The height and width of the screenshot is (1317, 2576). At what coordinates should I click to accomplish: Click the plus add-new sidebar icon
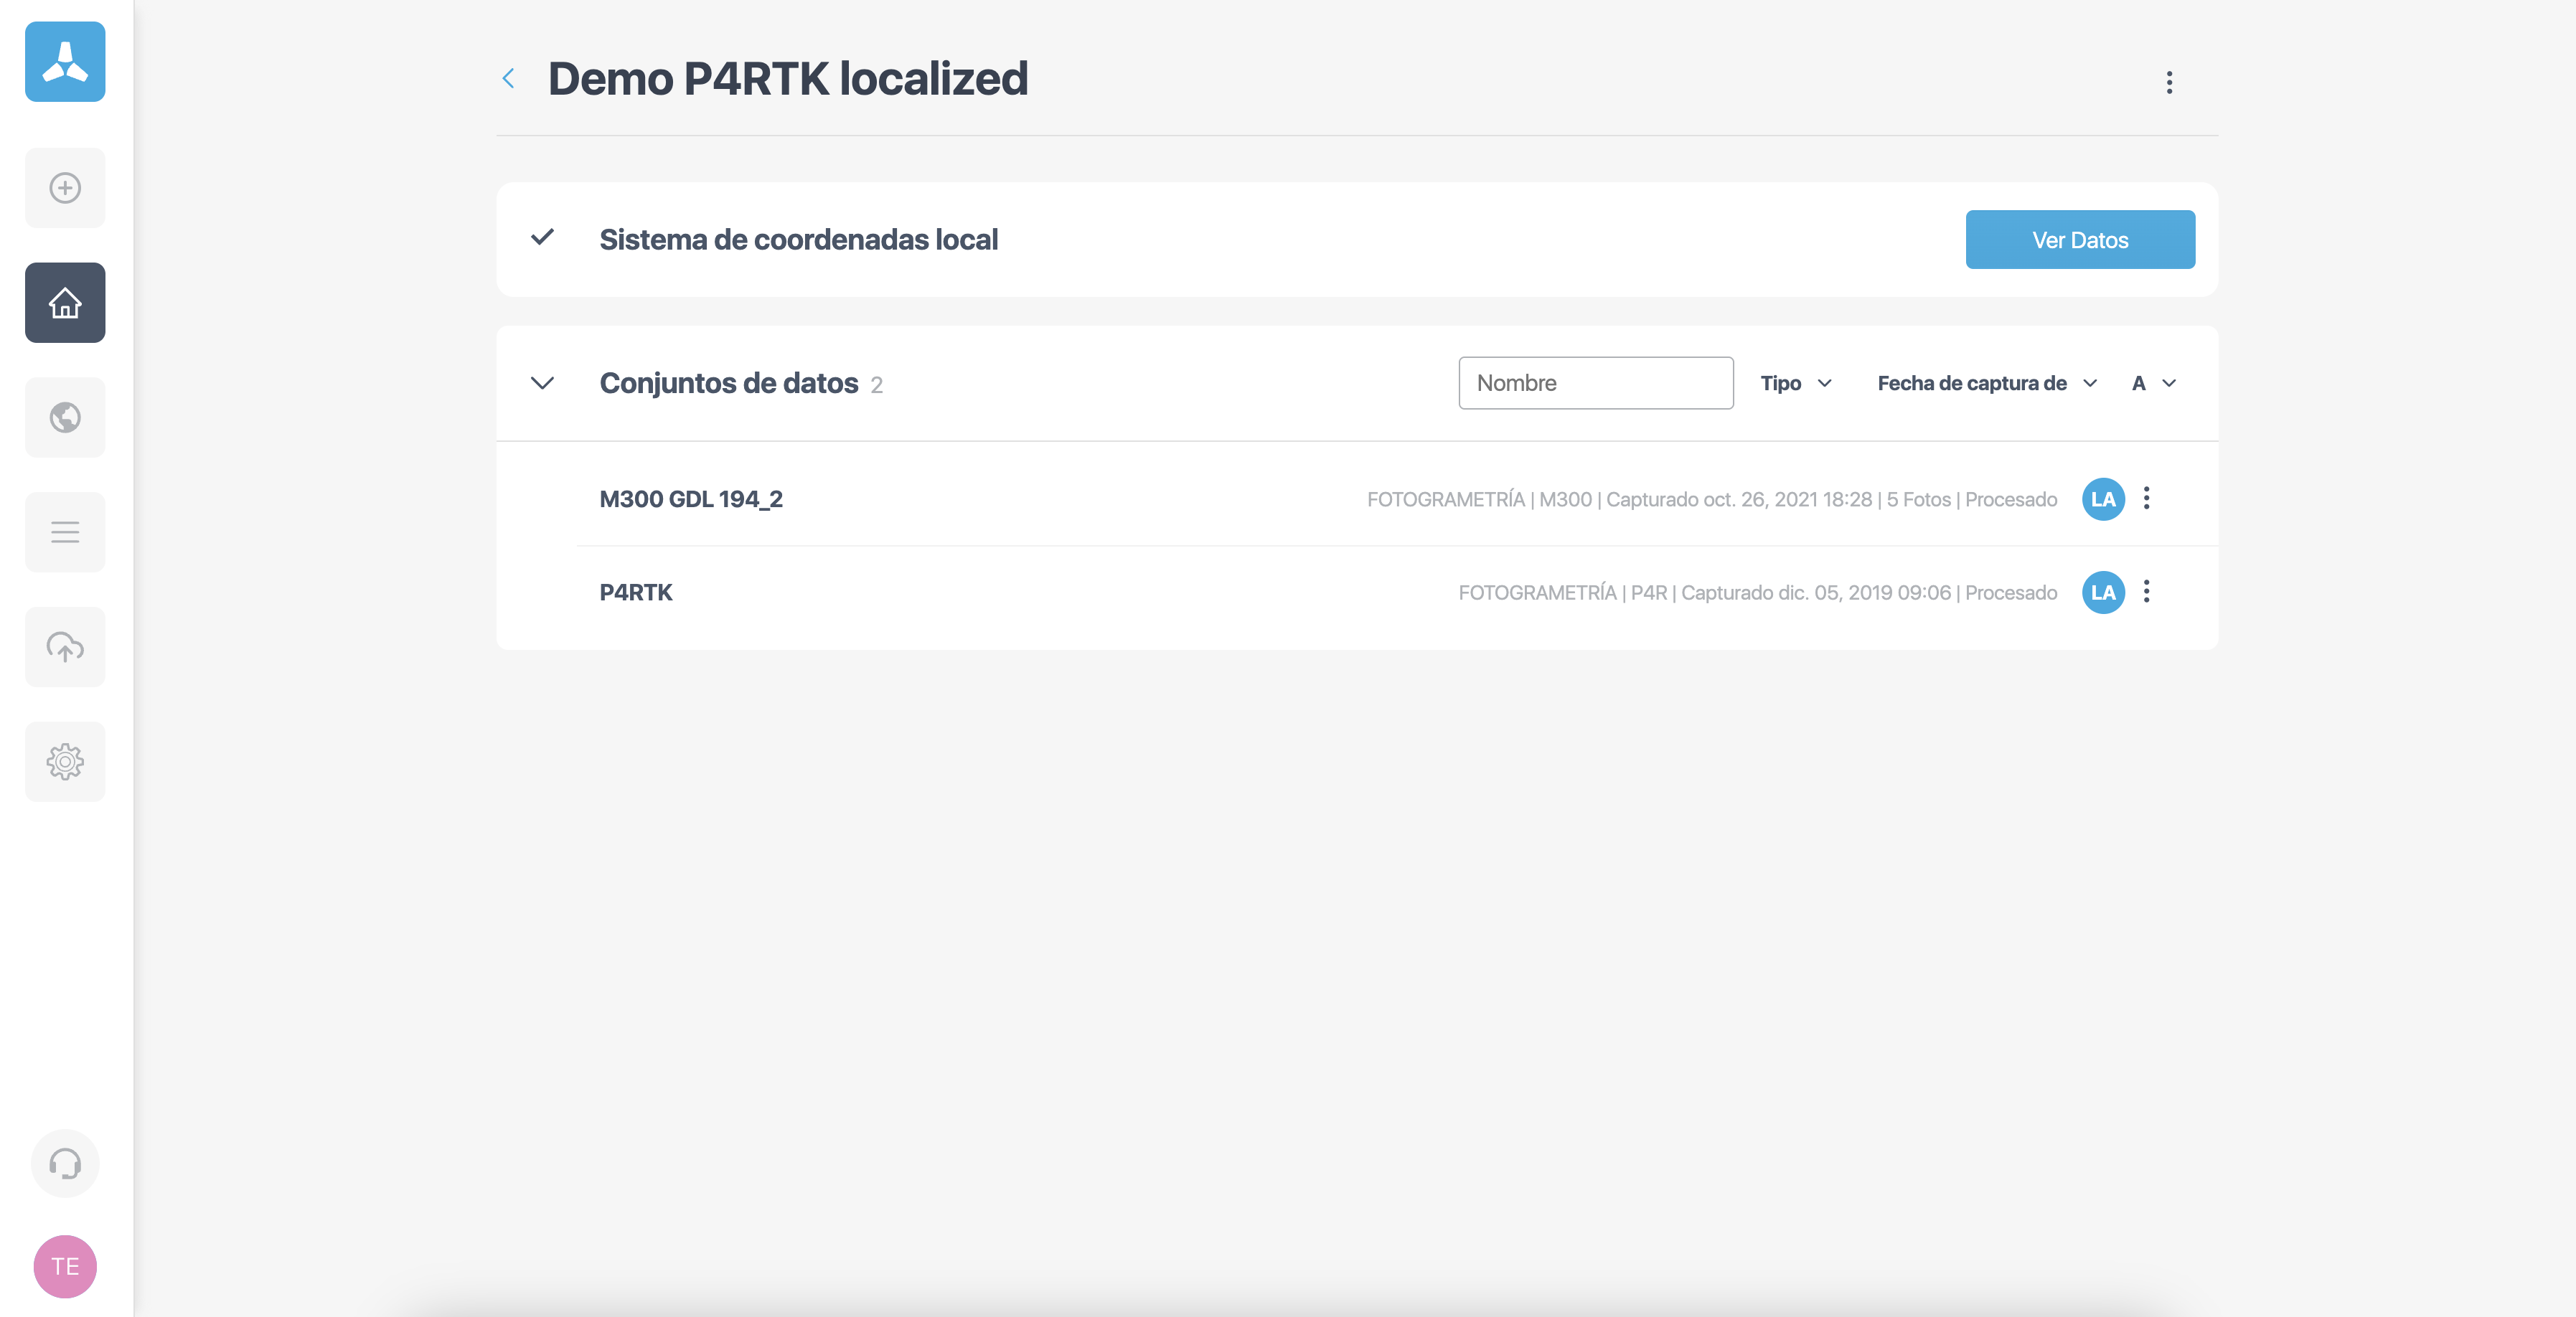coord(65,188)
